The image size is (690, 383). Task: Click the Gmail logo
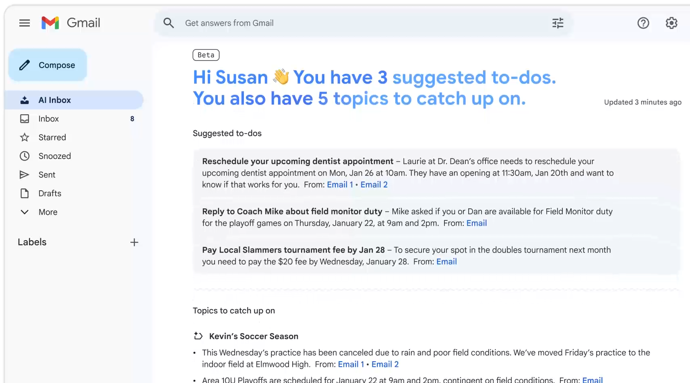[71, 23]
